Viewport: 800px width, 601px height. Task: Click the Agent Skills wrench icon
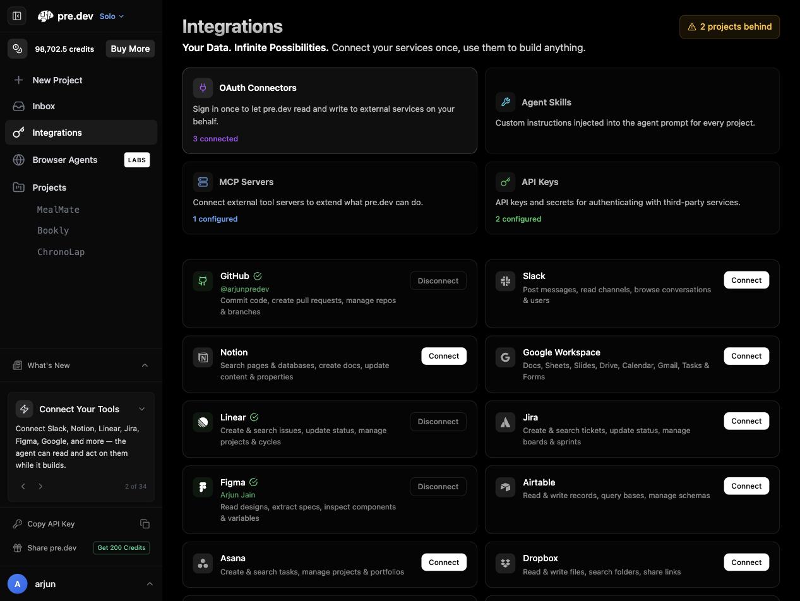[x=505, y=102]
